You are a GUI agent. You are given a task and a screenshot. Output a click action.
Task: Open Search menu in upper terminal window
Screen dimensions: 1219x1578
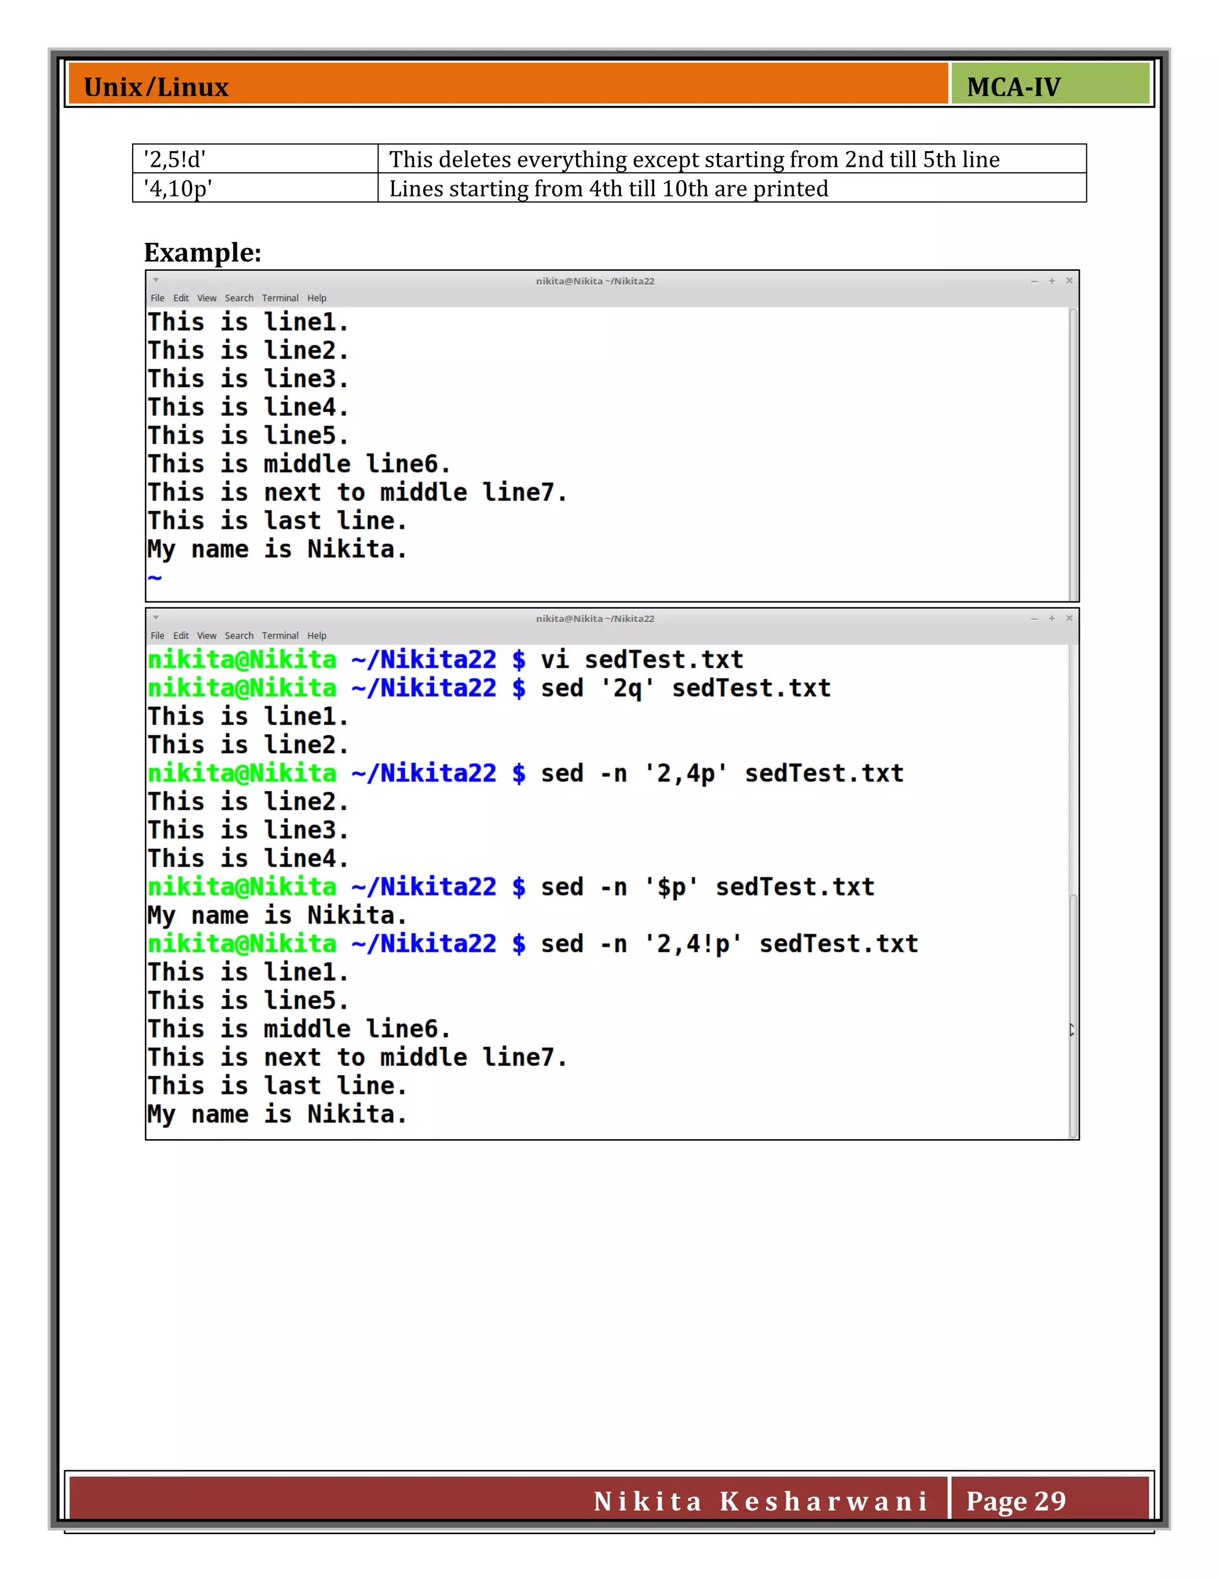click(239, 298)
